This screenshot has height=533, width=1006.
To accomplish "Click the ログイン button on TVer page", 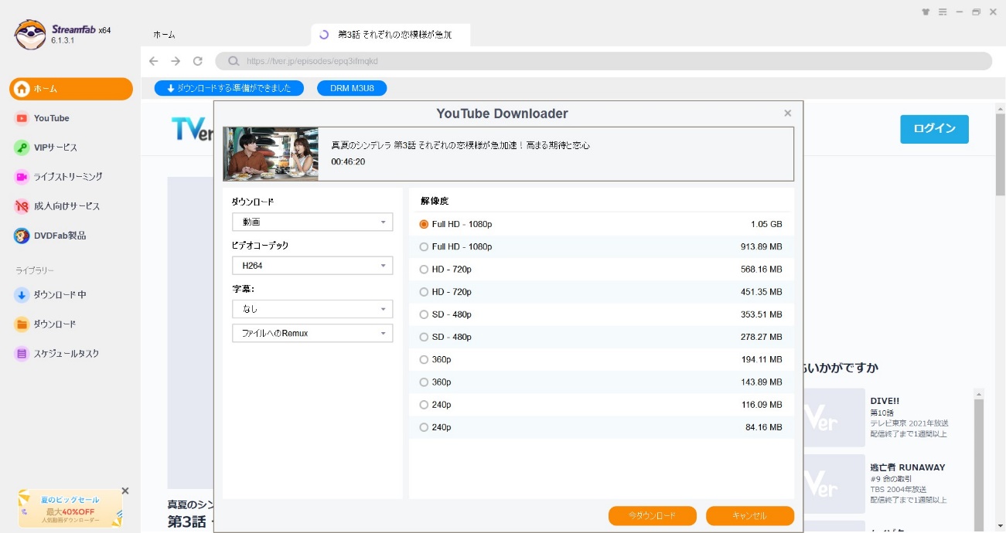I will pos(934,129).
